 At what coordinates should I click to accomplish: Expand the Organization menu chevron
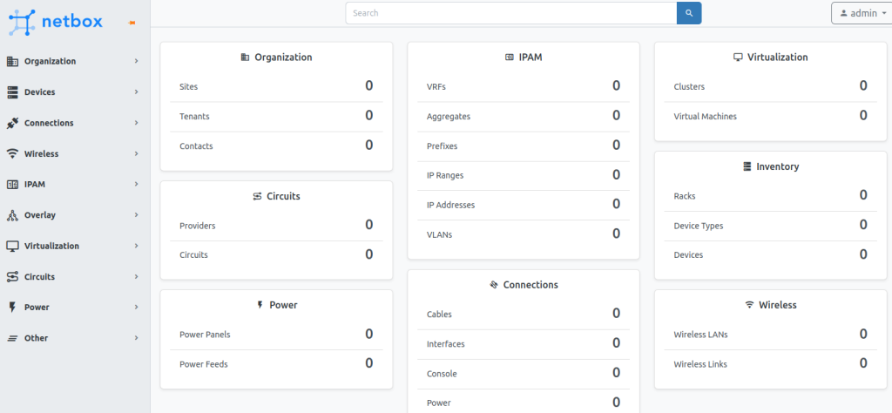pos(137,62)
